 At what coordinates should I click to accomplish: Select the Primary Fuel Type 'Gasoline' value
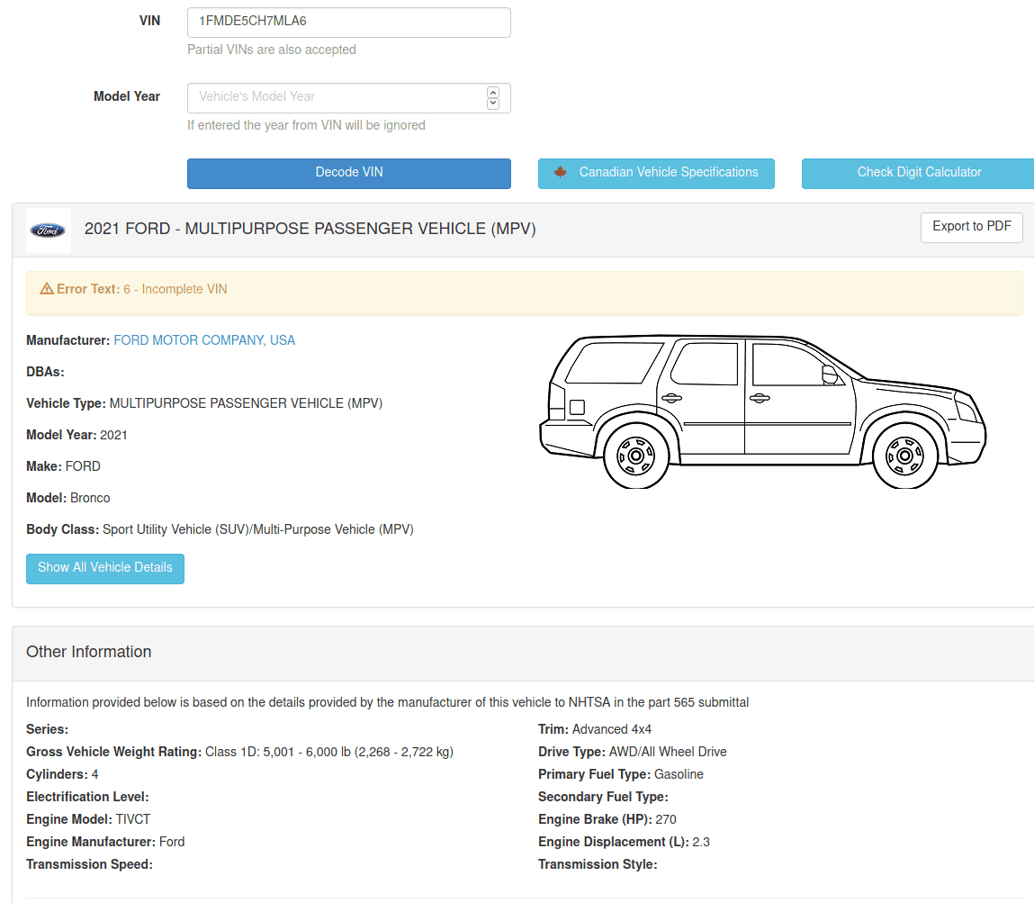tap(679, 774)
